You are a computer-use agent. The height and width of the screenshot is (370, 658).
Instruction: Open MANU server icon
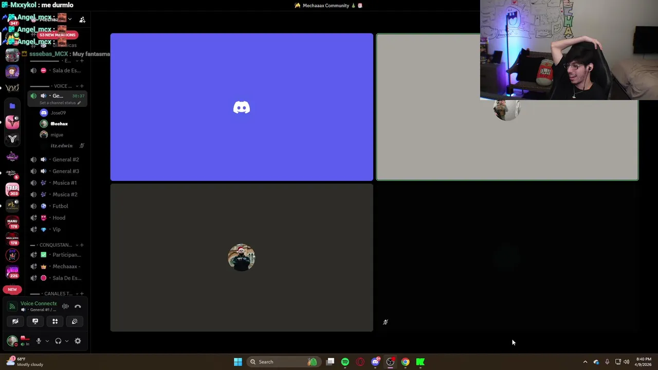click(12, 222)
